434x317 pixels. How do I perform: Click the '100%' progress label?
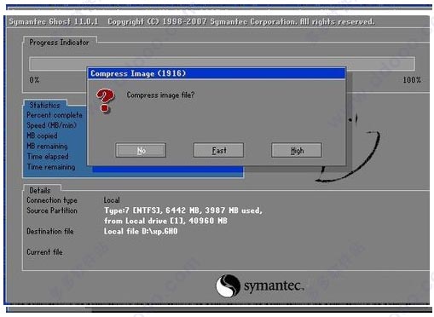point(412,80)
